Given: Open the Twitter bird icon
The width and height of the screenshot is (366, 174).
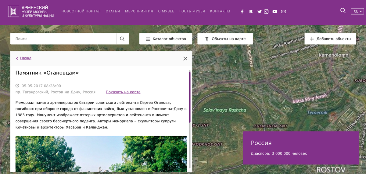Looking at the screenshot, I should pyautogui.click(x=259, y=12).
